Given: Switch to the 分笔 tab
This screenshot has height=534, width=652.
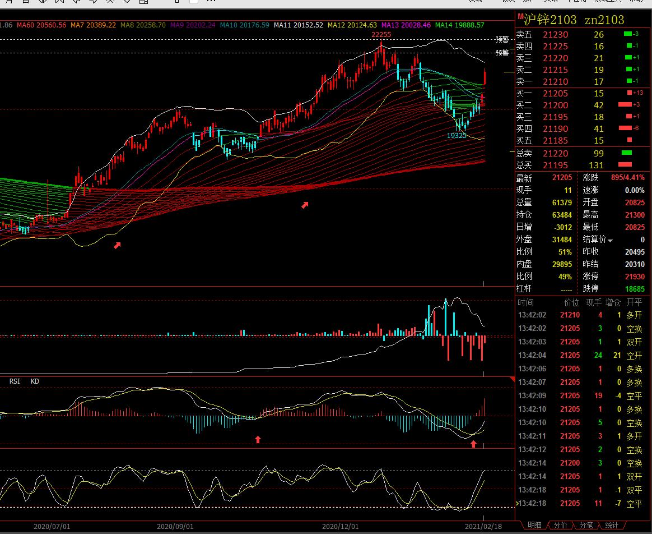Looking at the screenshot, I should (586, 525).
